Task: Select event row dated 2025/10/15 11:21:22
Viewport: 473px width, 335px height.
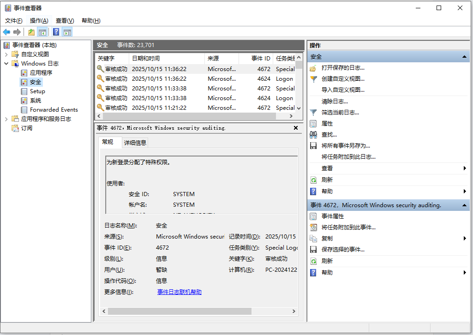Action: pos(195,108)
